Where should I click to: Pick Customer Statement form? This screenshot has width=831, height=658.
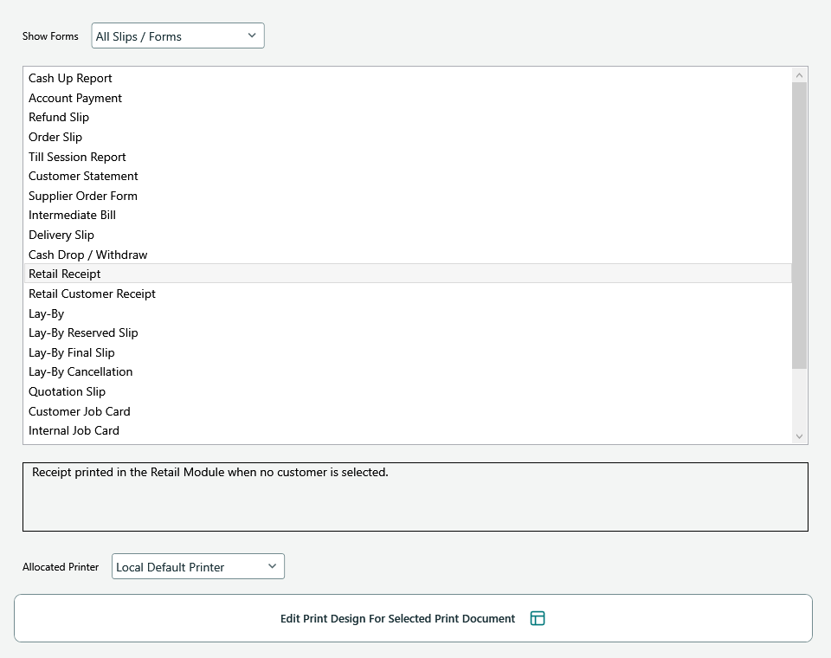pyautogui.click(x=408, y=176)
